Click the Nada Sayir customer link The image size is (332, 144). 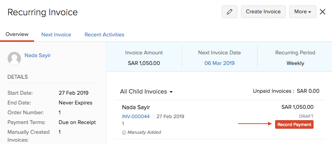click(x=37, y=56)
